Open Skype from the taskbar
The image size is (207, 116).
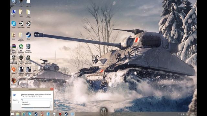[30, 114]
